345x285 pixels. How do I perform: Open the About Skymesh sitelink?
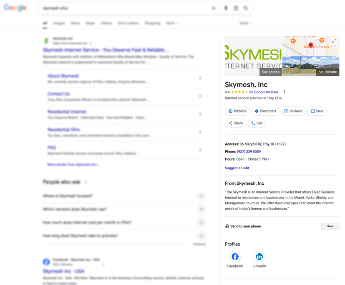coord(63,76)
